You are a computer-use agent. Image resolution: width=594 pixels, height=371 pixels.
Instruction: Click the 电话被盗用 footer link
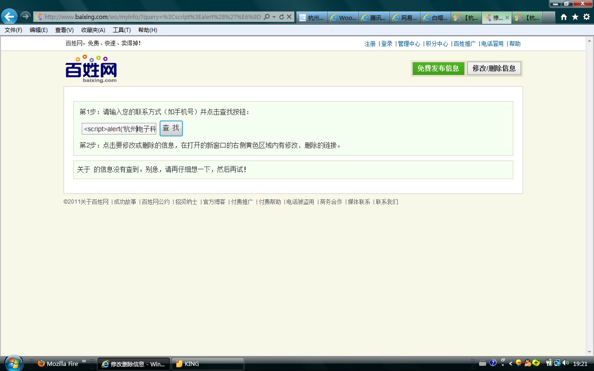pos(300,202)
